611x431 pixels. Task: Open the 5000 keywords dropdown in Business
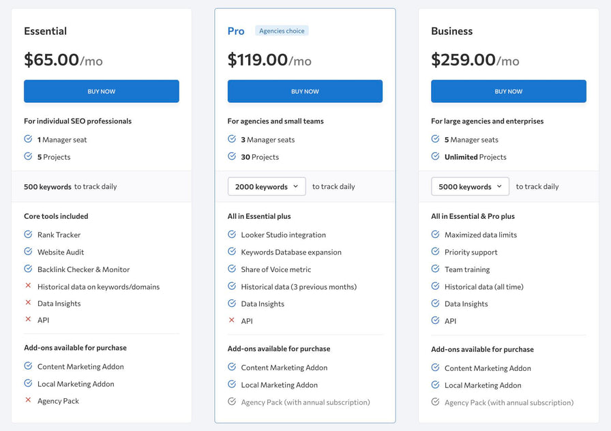[x=470, y=186]
